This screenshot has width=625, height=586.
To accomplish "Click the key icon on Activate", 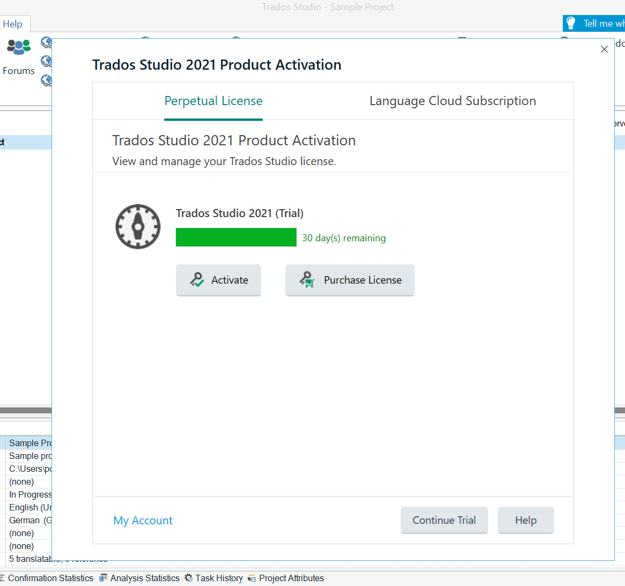I will click(197, 280).
